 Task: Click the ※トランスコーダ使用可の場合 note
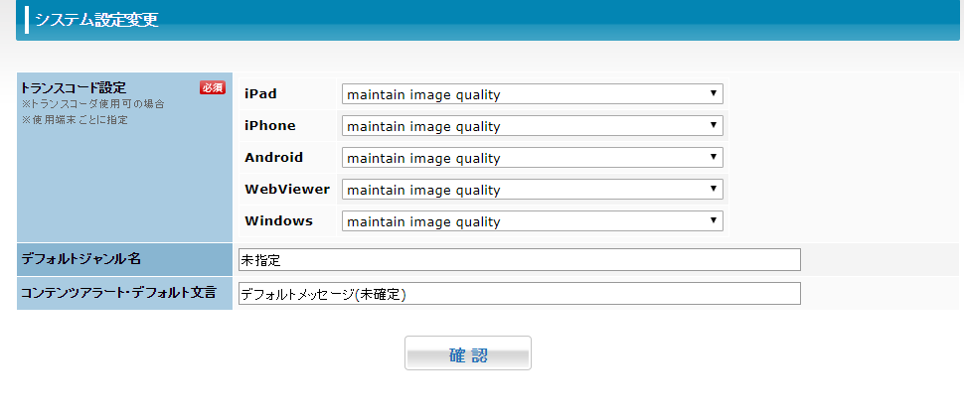(92, 104)
